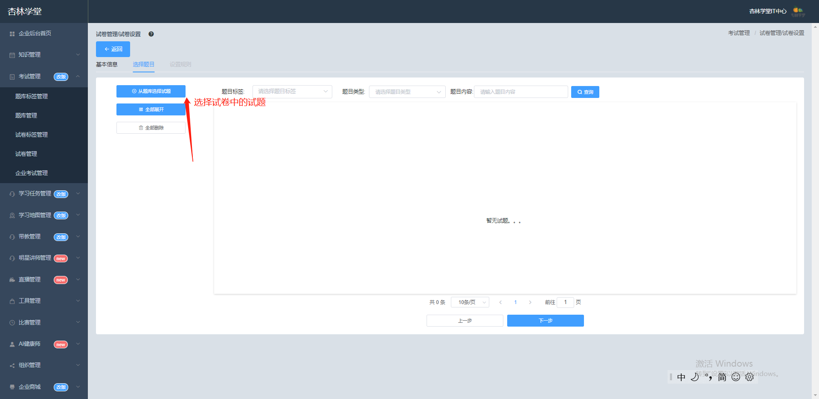This screenshot has width=819, height=399.
Task: Click the 组织管理 share icon
Action: pos(12,365)
